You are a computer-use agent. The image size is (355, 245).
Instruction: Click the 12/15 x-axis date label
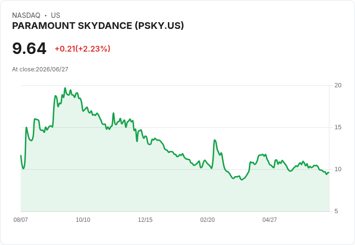pyautogui.click(x=145, y=219)
